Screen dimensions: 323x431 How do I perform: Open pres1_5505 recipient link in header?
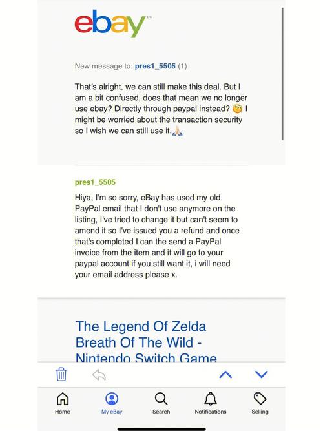[x=155, y=66]
